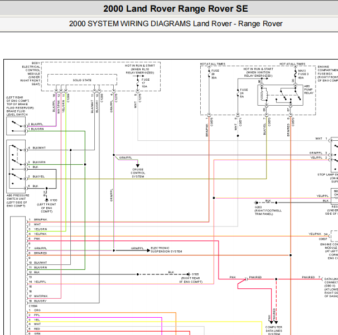
Task: Click the '5 RED' pin row
Action: pos(35,329)
